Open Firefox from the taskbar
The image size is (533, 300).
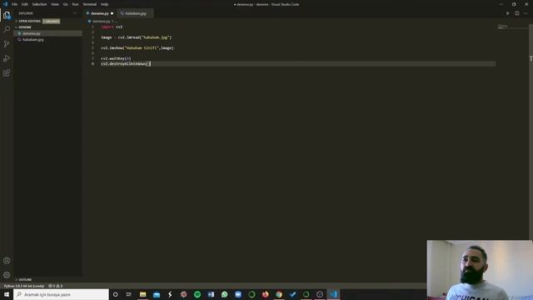click(x=265, y=294)
